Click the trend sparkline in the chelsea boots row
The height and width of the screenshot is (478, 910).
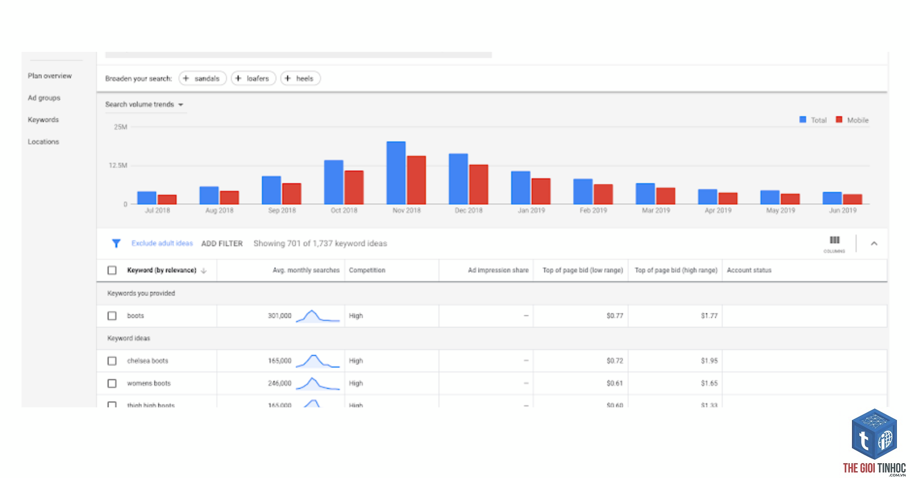(317, 361)
